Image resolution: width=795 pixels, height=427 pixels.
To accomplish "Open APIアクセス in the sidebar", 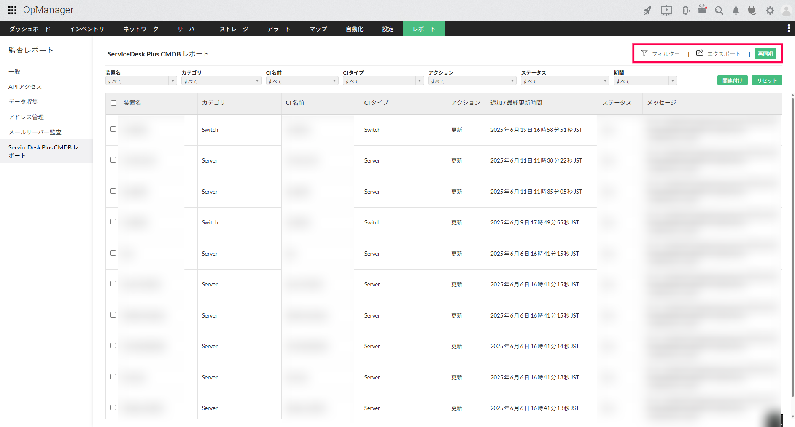I will click(25, 87).
